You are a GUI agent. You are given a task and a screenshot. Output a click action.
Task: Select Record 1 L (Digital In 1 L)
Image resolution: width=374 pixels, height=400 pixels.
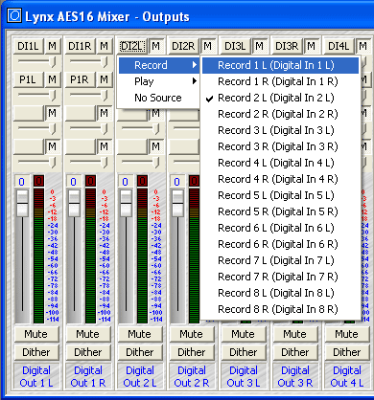[x=280, y=65]
